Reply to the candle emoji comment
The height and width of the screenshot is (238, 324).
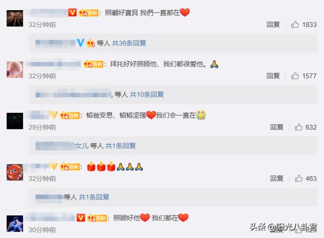[277, 178]
